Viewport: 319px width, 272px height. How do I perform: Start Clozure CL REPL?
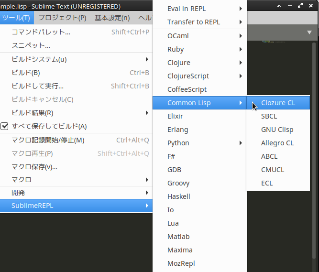[x=278, y=103]
